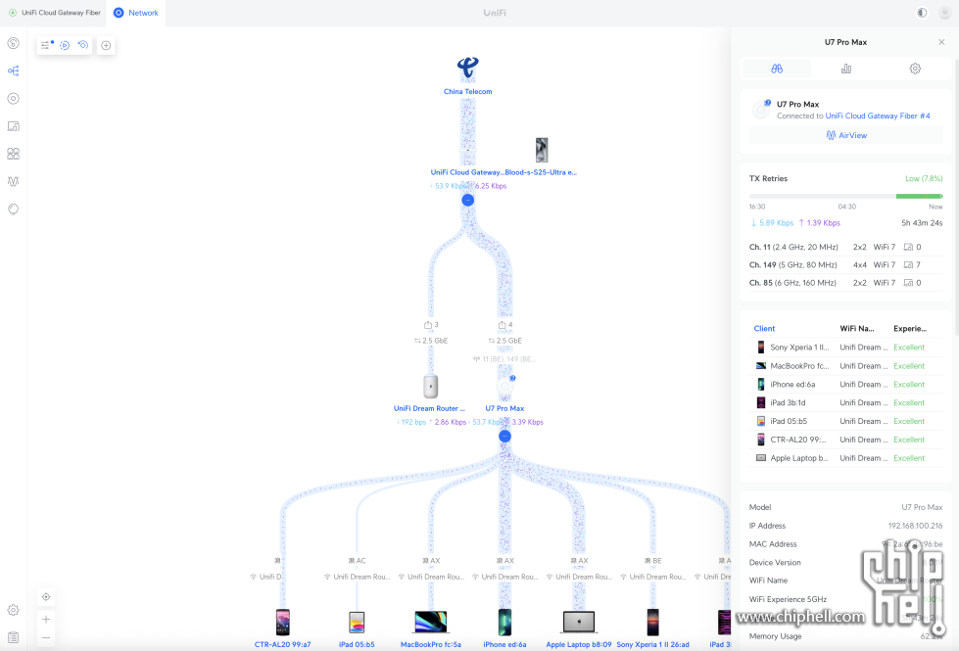
Task: Open the Insights bulb icon in sidebar
Action: coord(14,209)
